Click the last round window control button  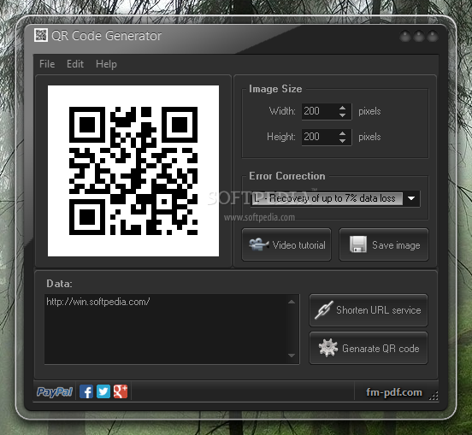click(433, 36)
